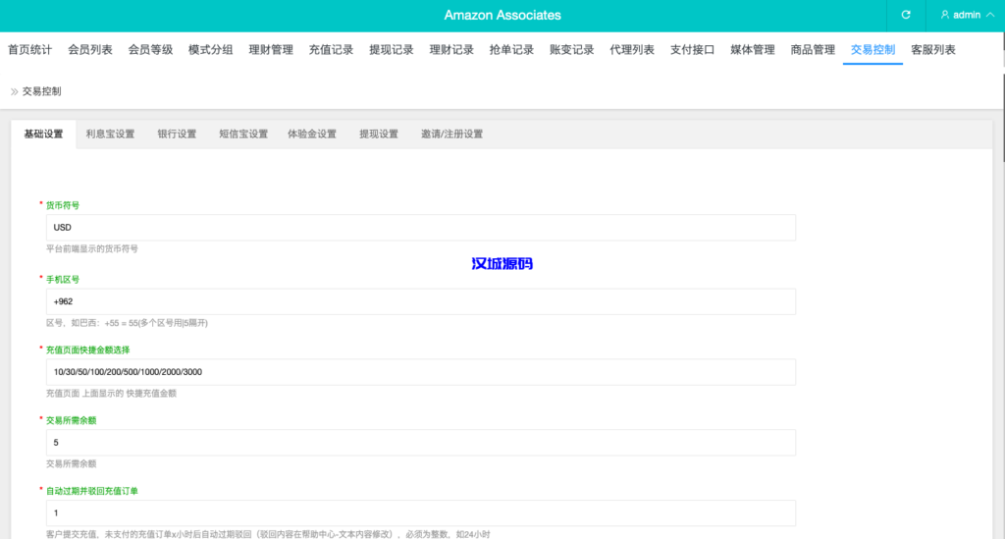Open 首页统计 menu item
Screen dimensions: 1005x539
click(30, 49)
